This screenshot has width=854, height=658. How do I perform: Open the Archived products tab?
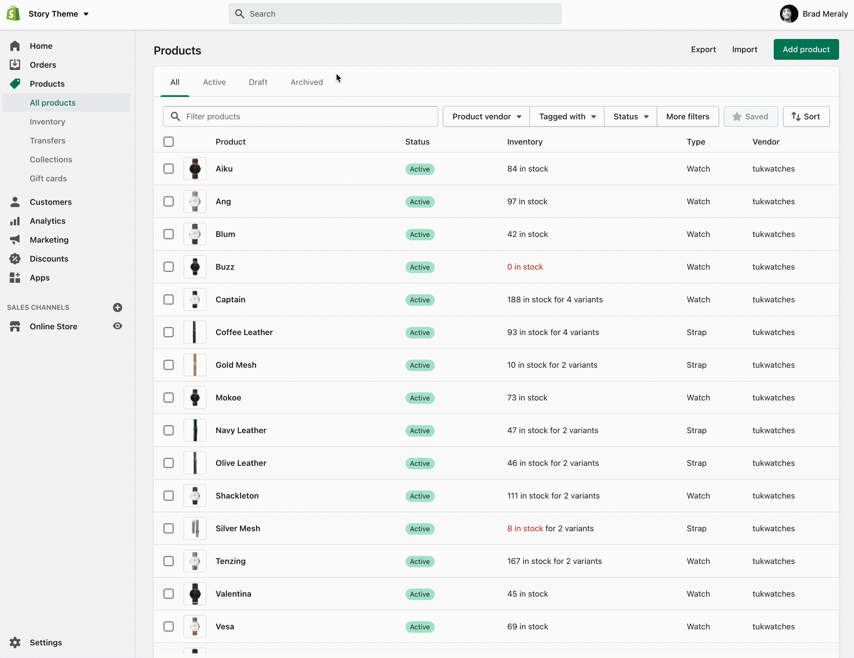click(306, 82)
